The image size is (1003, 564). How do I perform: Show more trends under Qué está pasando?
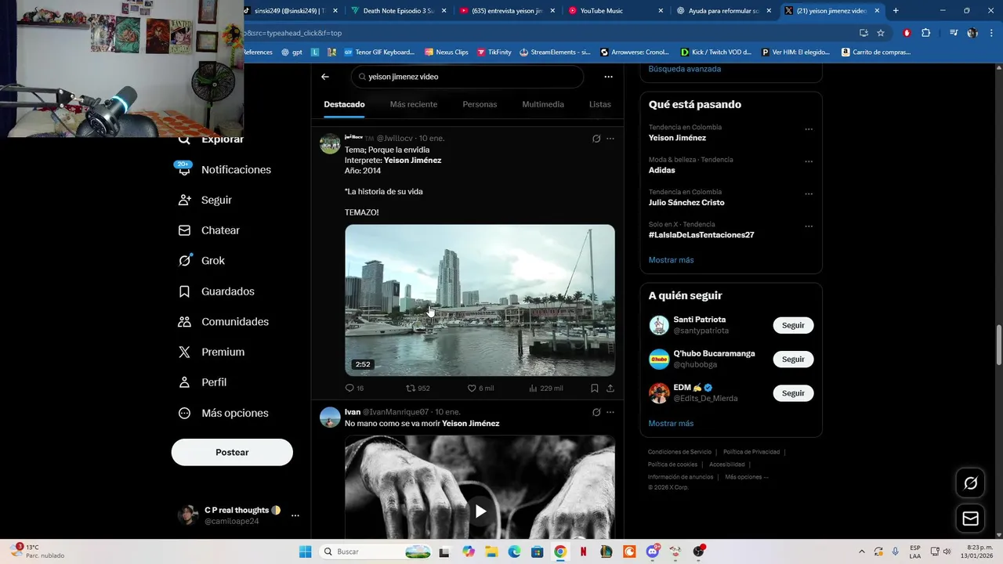click(x=671, y=260)
